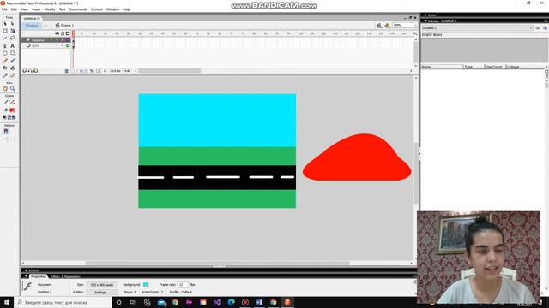The height and width of the screenshot is (308, 549).
Task: Click the document Size button
Action: (x=102, y=285)
